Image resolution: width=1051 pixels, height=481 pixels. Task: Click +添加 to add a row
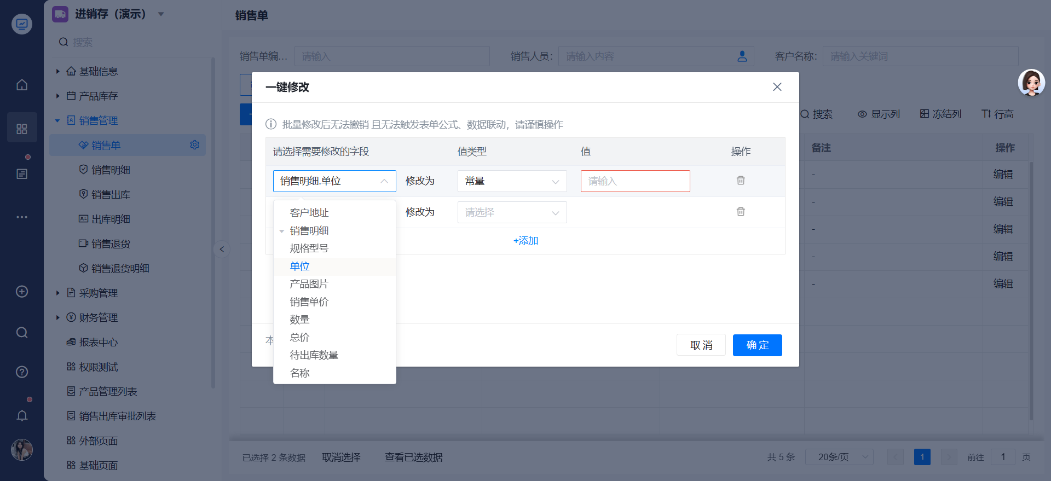pyautogui.click(x=525, y=241)
